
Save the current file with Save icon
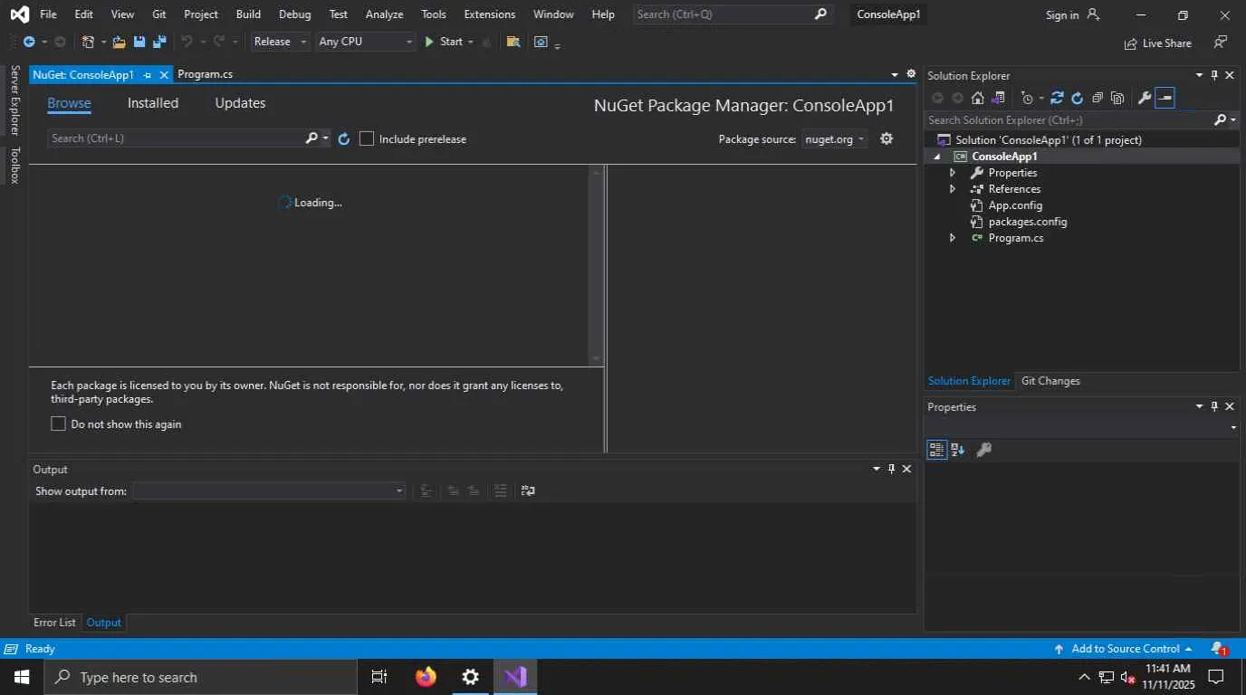(x=139, y=42)
